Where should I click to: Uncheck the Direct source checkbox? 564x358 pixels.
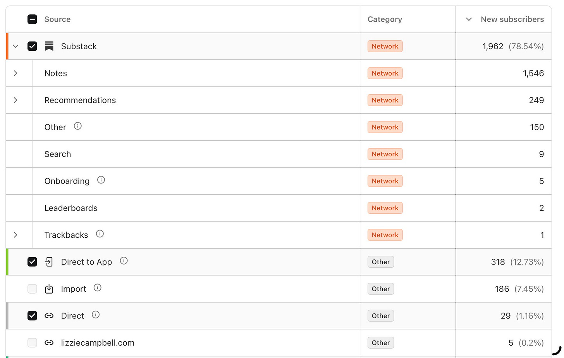click(32, 316)
